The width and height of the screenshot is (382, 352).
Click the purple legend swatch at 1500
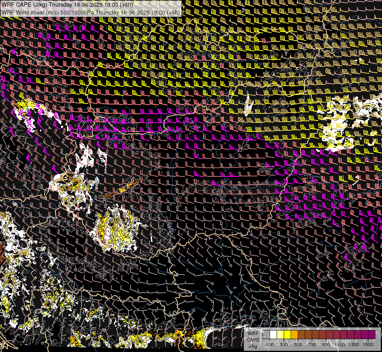pos(371,334)
